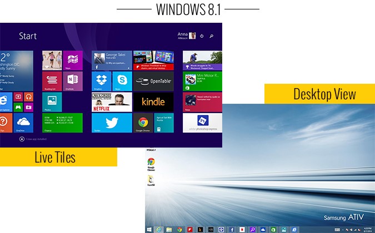Open Google Chrome shortcut on desktop
This screenshot has height=233, width=375.
point(151,163)
